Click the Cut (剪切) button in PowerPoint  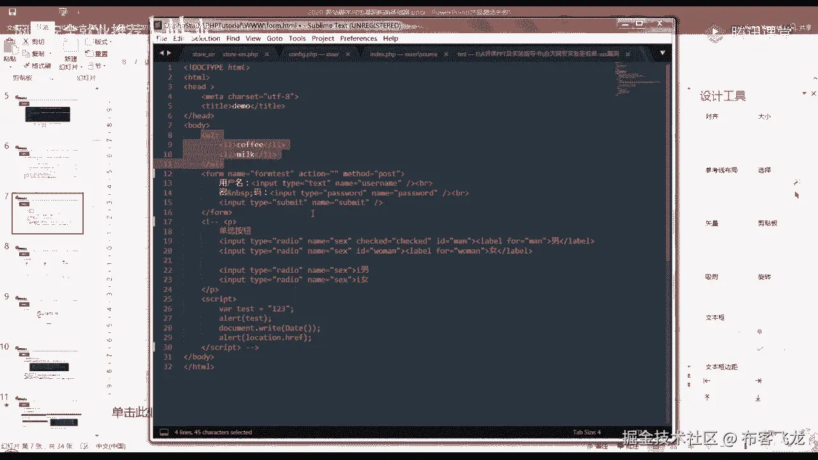33,42
